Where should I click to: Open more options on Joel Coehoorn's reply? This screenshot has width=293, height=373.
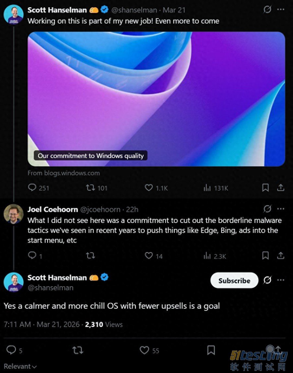pos(281,209)
